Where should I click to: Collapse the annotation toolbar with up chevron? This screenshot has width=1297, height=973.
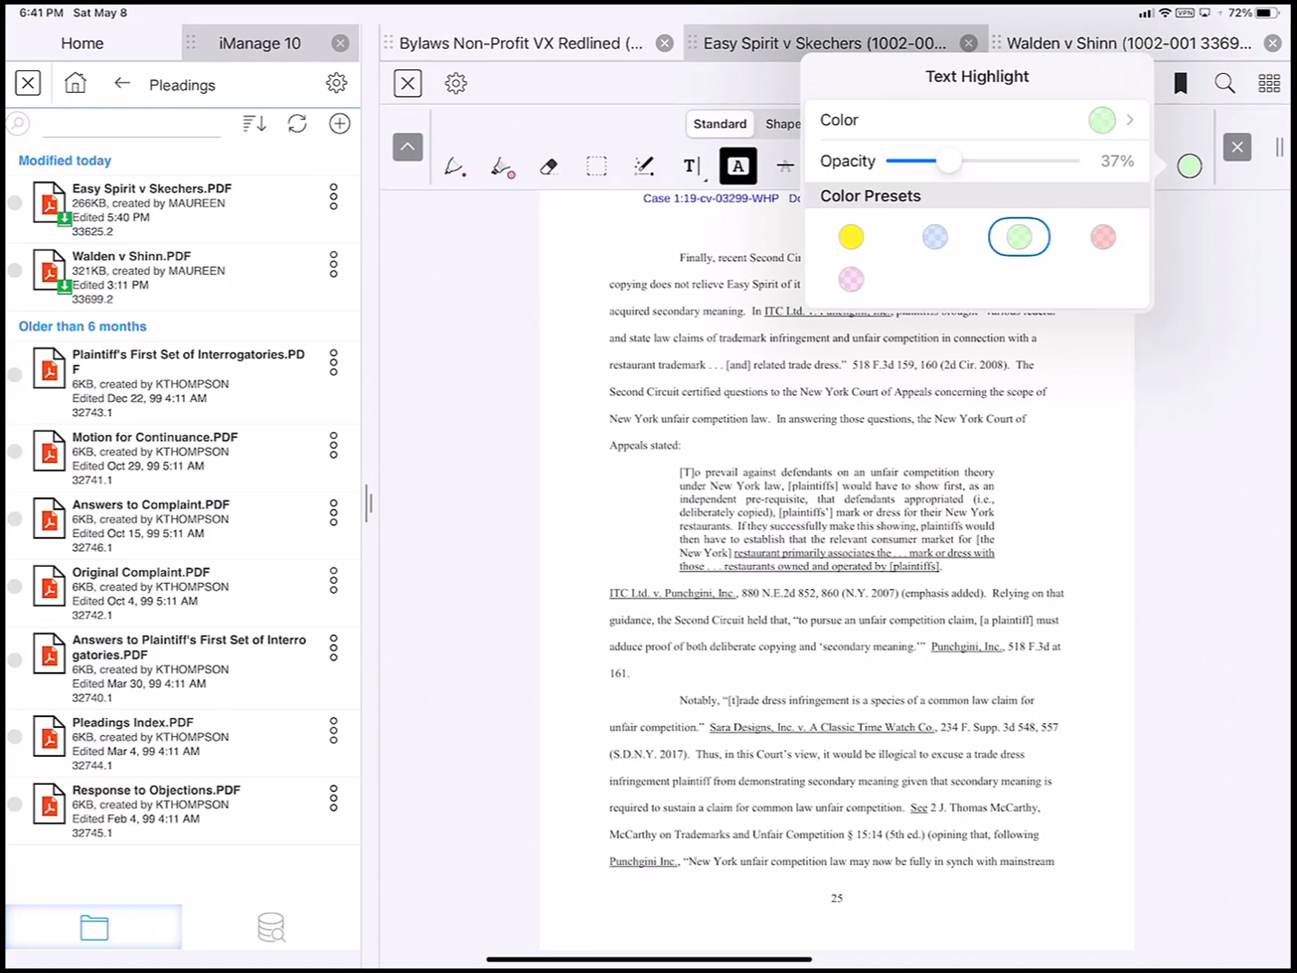click(x=407, y=146)
